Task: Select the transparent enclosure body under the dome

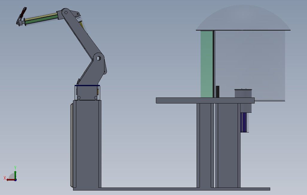Action: click(250, 65)
